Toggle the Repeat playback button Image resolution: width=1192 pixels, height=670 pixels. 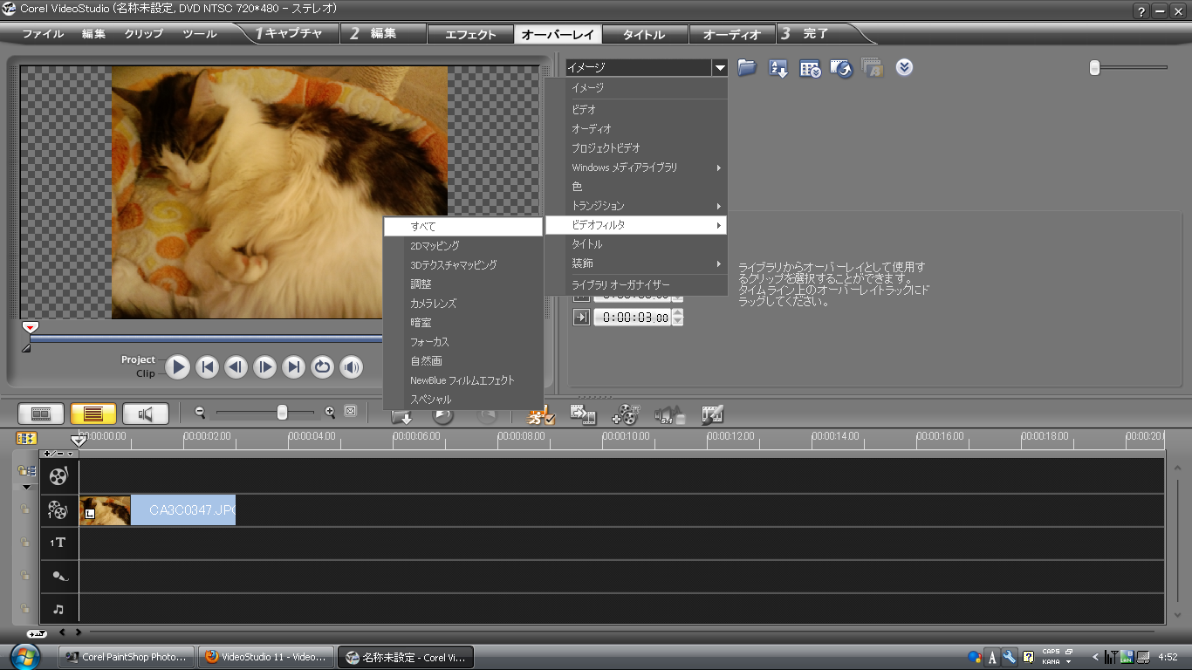pos(323,367)
